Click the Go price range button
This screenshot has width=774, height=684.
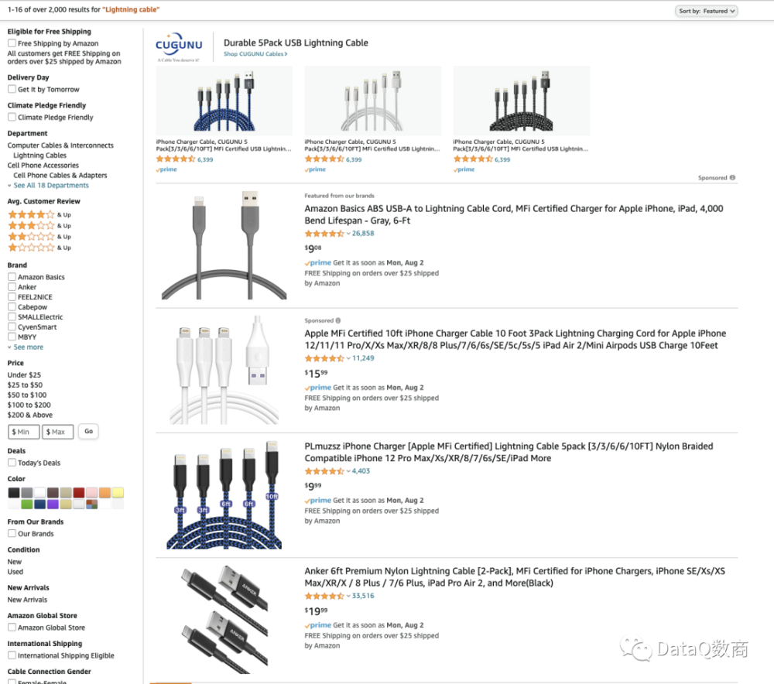[x=88, y=431]
